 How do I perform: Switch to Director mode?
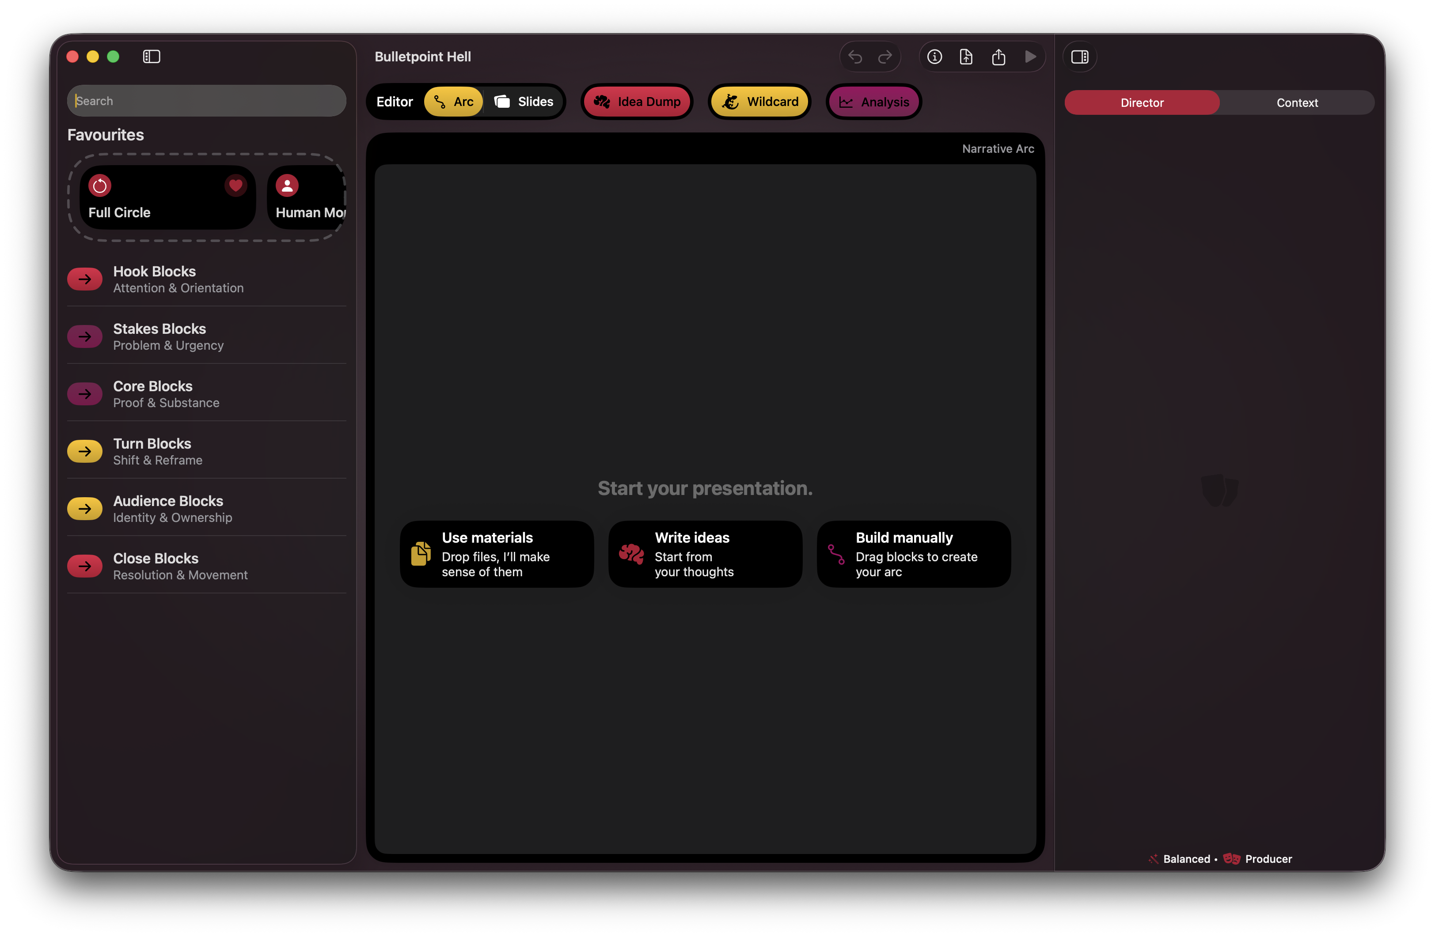point(1141,102)
